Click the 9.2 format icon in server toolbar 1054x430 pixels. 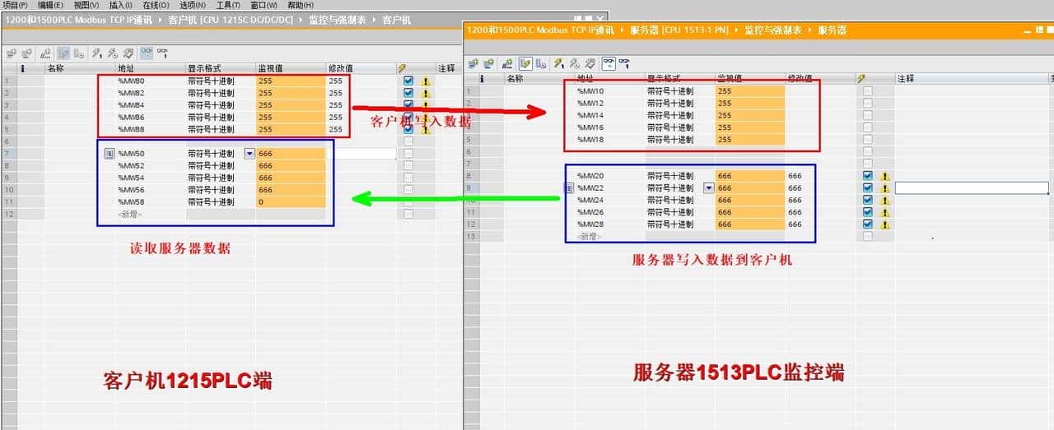point(508,62)
